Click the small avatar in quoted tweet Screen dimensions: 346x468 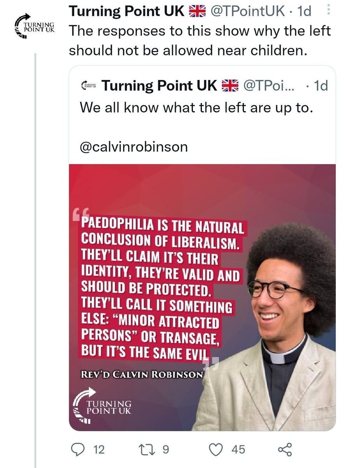(x=89, y=85)
